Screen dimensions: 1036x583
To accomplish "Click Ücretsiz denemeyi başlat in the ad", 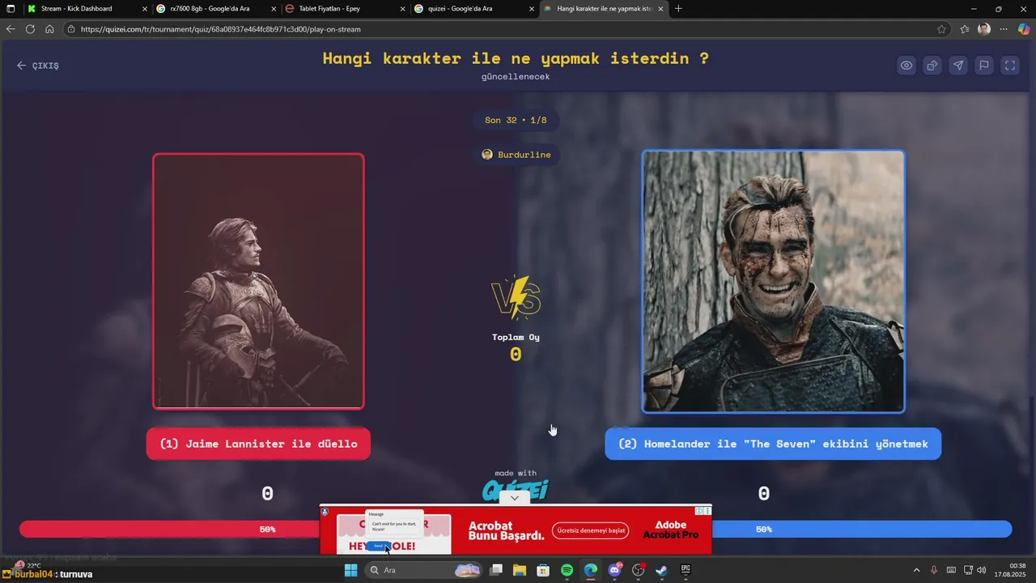I will [x=591, y=530].
